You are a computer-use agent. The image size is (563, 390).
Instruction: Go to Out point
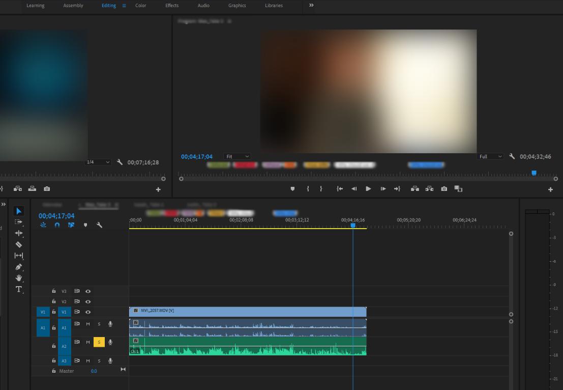click(397, 189)
